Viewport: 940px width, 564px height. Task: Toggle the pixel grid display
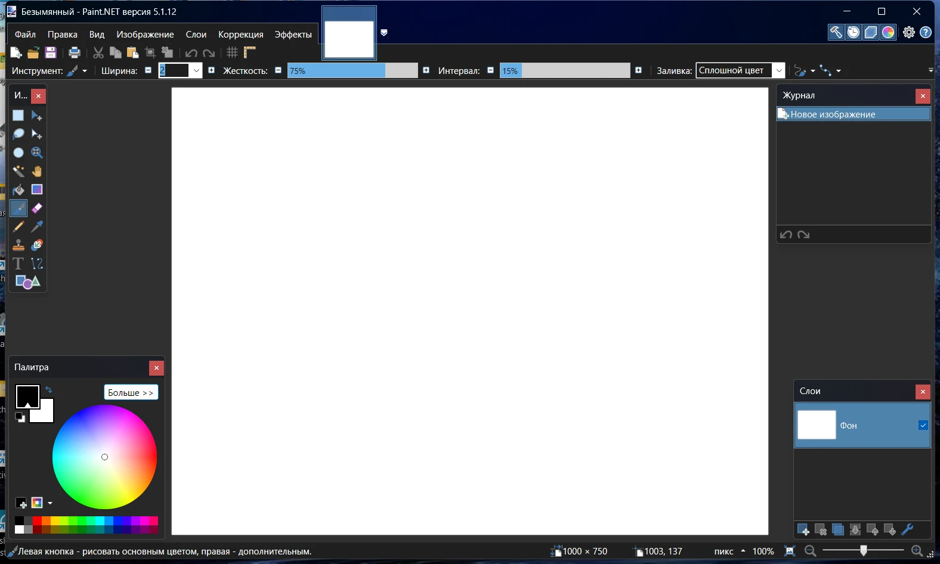click(232, 52)
